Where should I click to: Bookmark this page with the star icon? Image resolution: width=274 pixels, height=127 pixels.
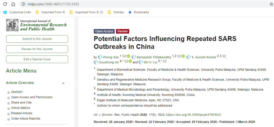271,4
